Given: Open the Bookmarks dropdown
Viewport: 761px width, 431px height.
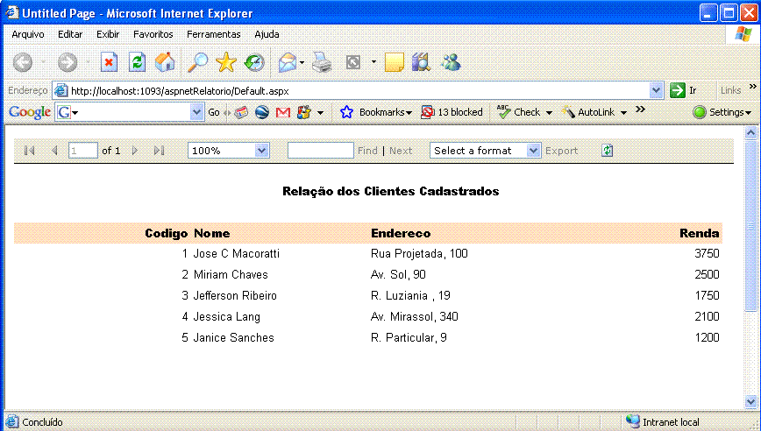Looking at the screenshot, I should pyautogui.click(x=386, y=112).
